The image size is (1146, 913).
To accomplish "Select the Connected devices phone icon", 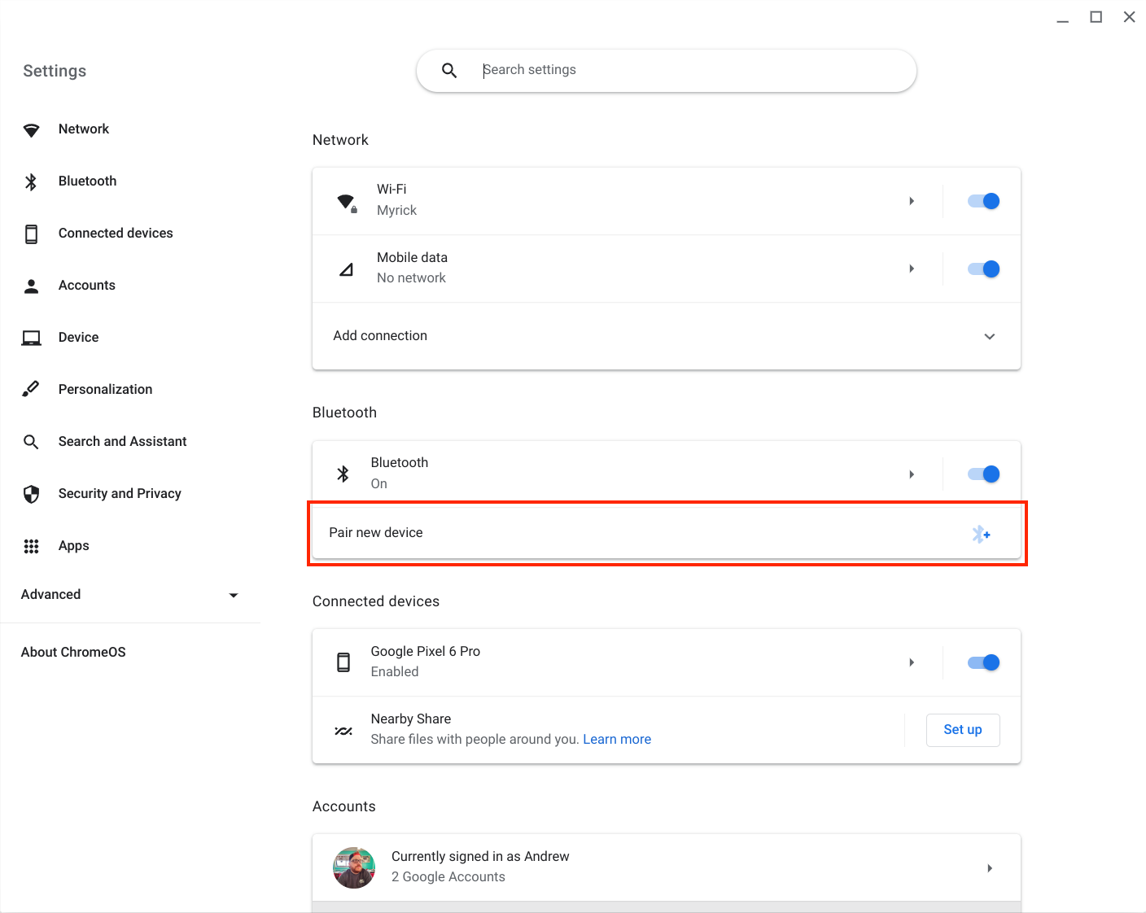I will click(31, 233).
